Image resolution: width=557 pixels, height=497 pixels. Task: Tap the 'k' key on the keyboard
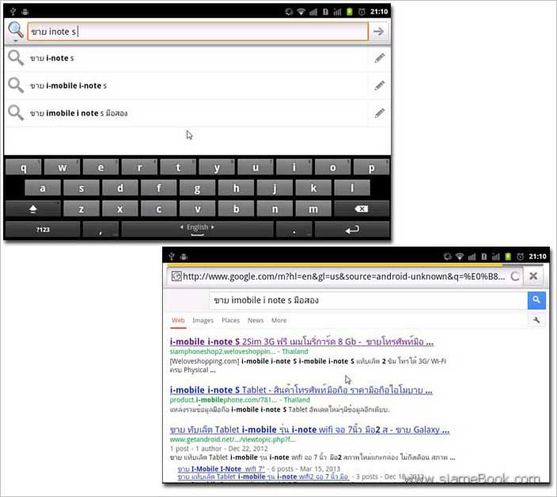click(313, 188)
